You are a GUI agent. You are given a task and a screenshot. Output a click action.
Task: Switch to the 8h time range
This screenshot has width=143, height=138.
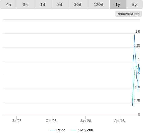pyautogui.click(x=25, y=5)
